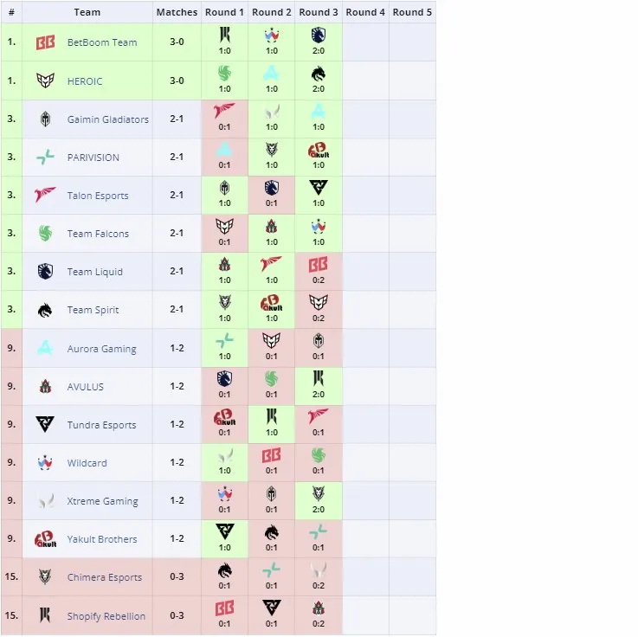Click the Round 1 column header

[x=224, y=12]
